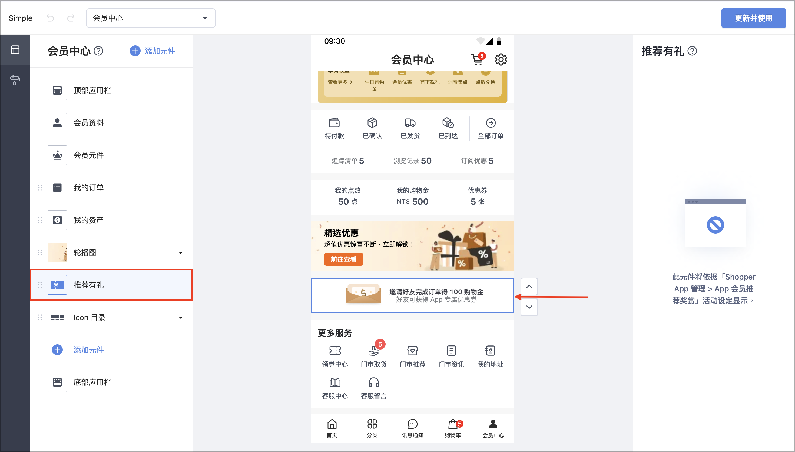Select the 会员元件 component
Screen dimensions: 795x452
coord(112,155)
